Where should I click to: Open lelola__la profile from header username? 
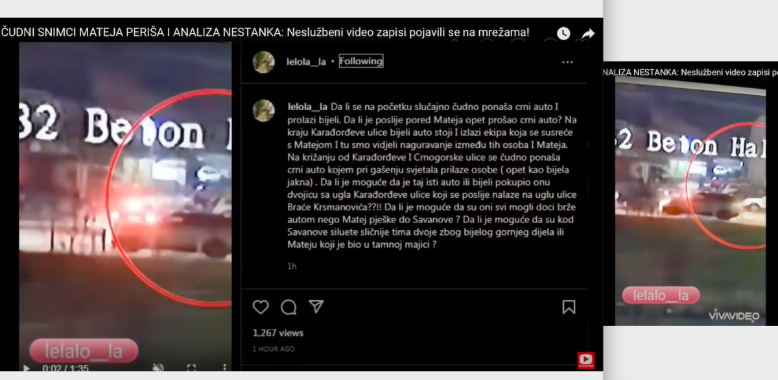(x=306, y=62)
